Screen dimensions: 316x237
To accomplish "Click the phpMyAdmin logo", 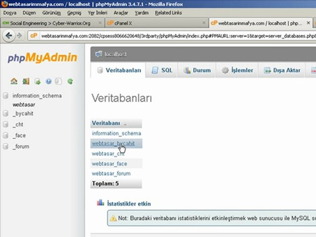I will (x=42, y=58).
